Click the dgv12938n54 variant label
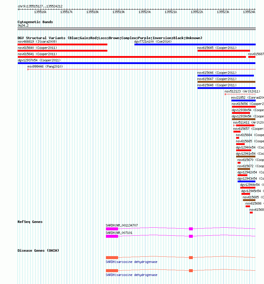Image resolution: width=264 pixels, height=284 pixels. pyautogui.click(x=248, y=110)
